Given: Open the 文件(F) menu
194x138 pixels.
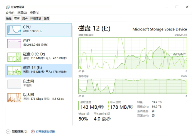Looking at the screenshot, I should (10, 13).
